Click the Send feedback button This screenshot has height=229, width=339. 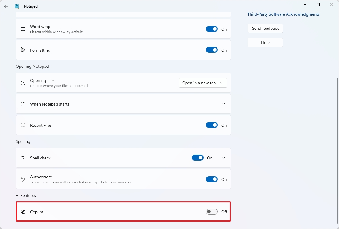[265, 28]
